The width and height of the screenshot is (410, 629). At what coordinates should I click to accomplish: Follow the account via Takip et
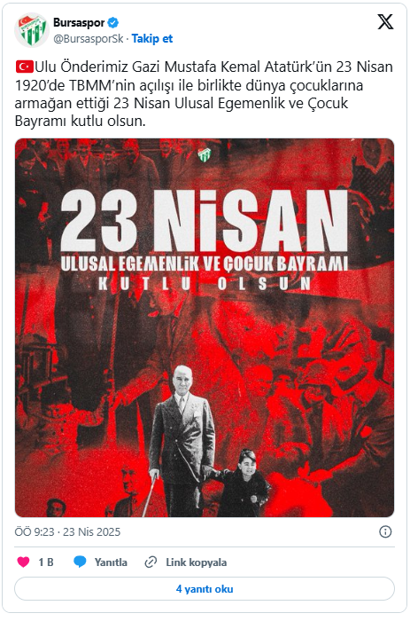(x=152, y=38)
